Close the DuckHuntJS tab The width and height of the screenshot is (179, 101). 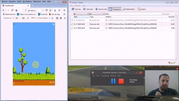pos(28,6)
